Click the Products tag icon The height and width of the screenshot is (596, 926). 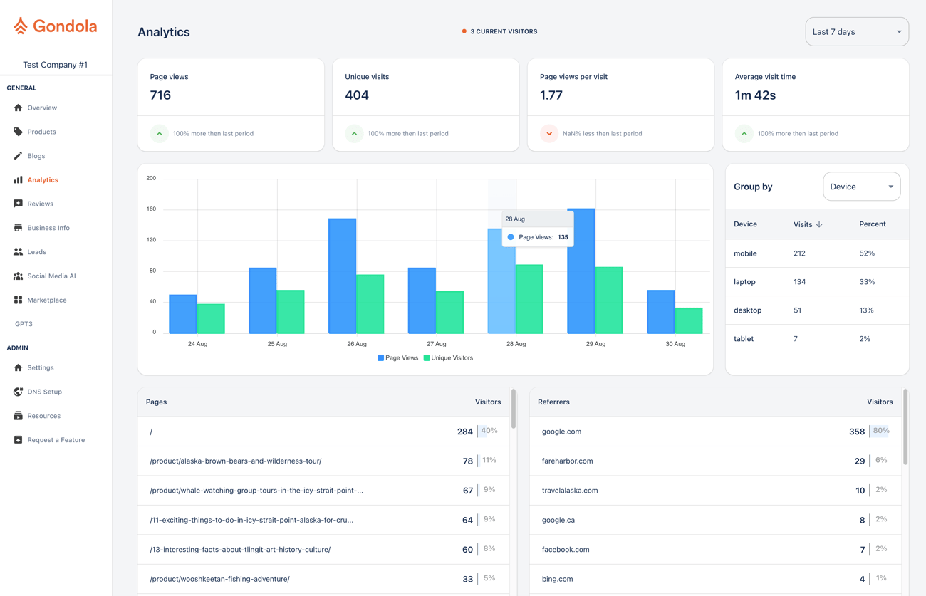tap(18, 132)
